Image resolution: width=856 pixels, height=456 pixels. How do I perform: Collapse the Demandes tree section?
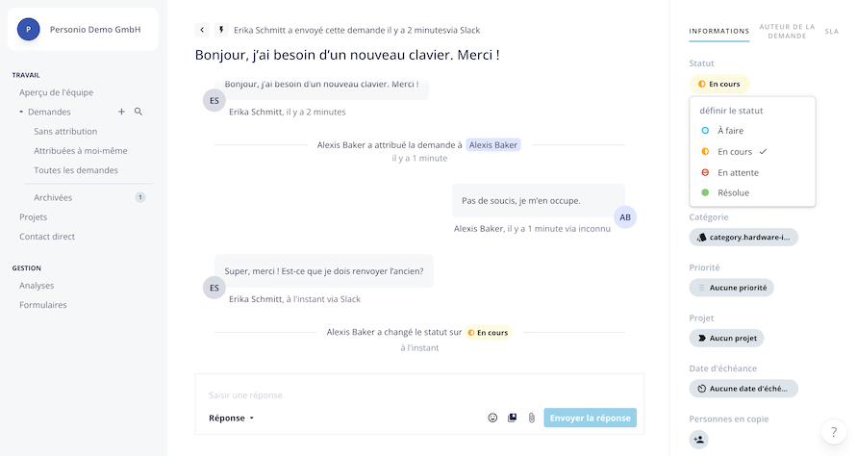tap(21, 112)
